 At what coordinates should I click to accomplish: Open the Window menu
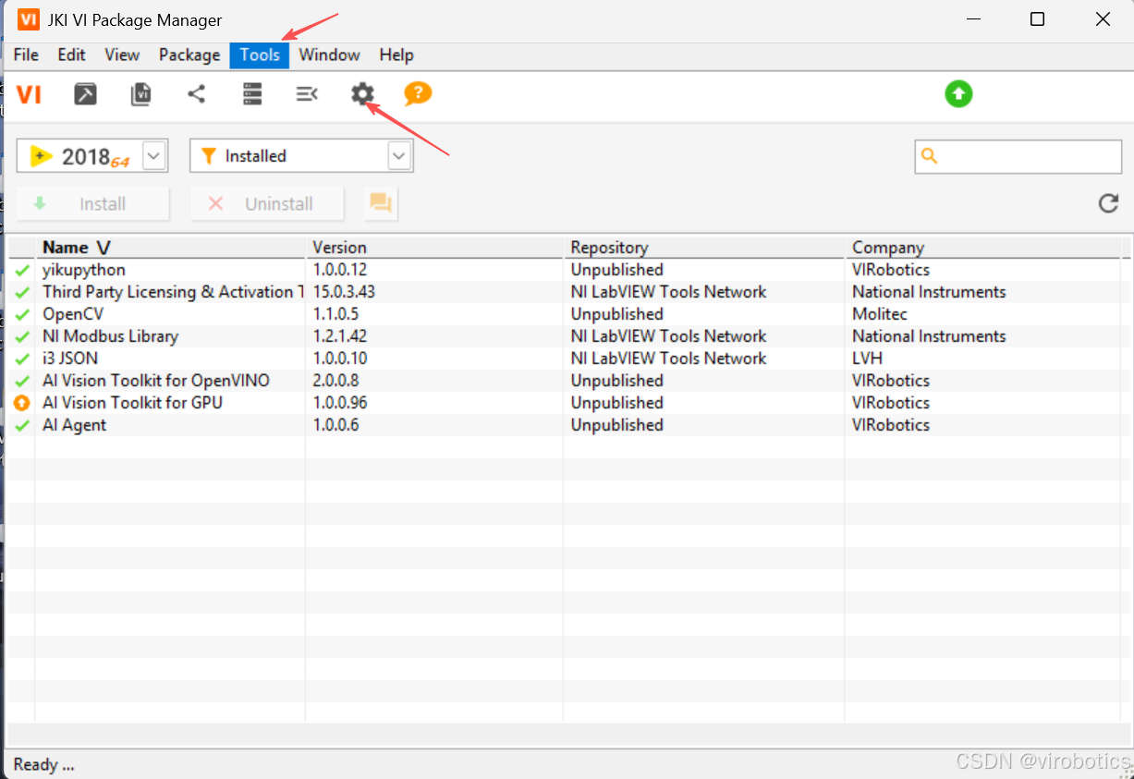pyautogui.click(x=329, y=55)
